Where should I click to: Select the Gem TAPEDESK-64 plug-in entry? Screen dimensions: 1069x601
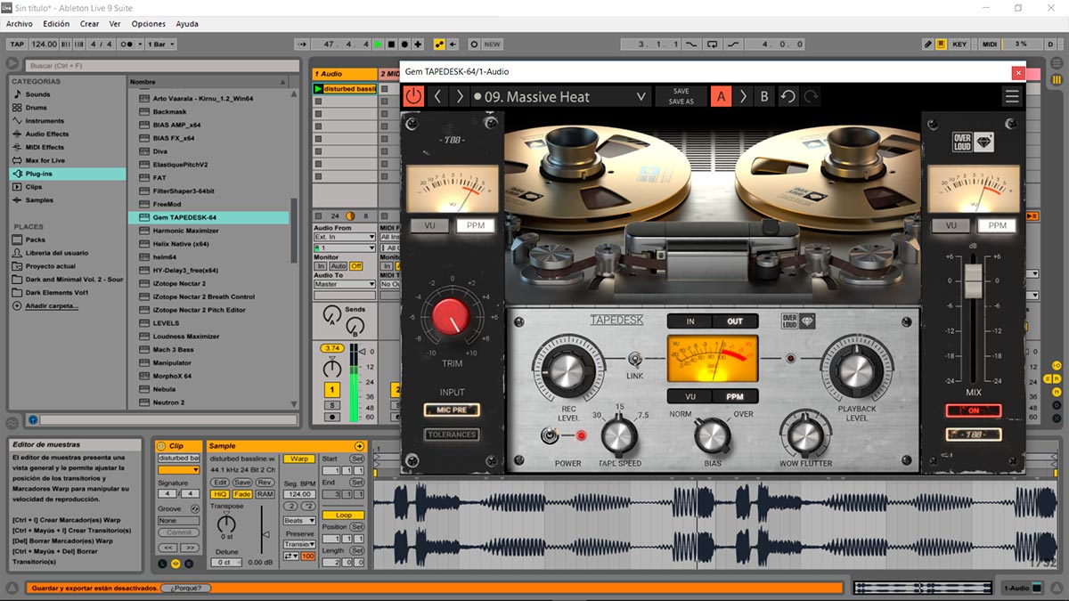click(208, 217)
